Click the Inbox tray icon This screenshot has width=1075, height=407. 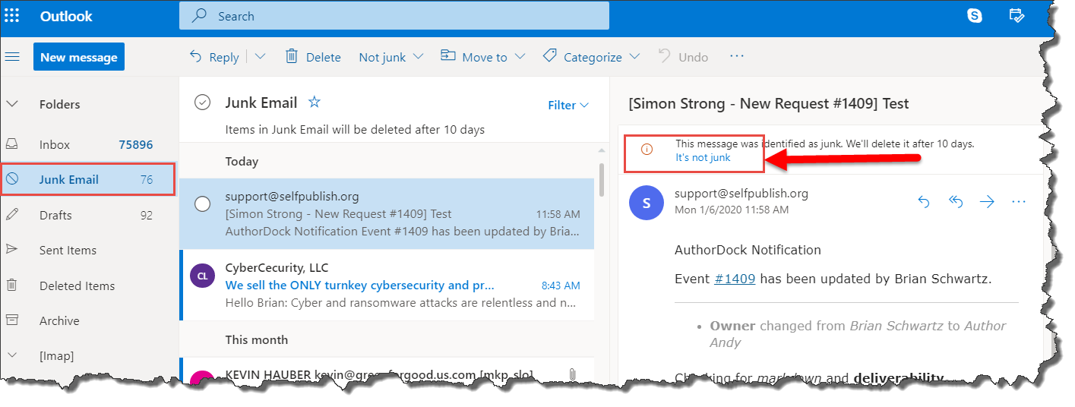pos(12,144)
